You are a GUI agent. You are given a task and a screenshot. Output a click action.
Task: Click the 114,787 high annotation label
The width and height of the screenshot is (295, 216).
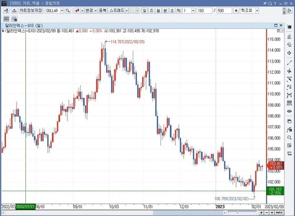[x=127, y=42]
